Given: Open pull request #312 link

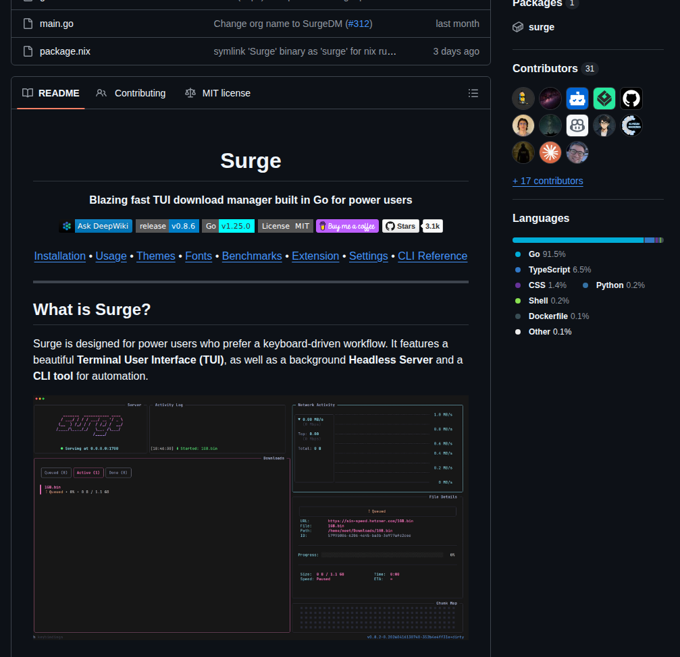Looking at the screenshot, I should coord(359,24).
